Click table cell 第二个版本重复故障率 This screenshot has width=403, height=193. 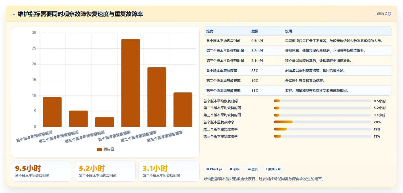(x=224, y=81)
